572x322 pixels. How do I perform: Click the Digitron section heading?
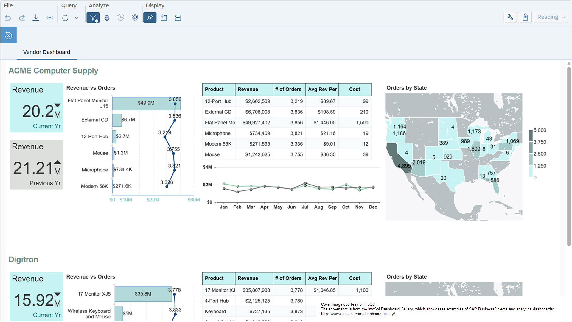23,260
